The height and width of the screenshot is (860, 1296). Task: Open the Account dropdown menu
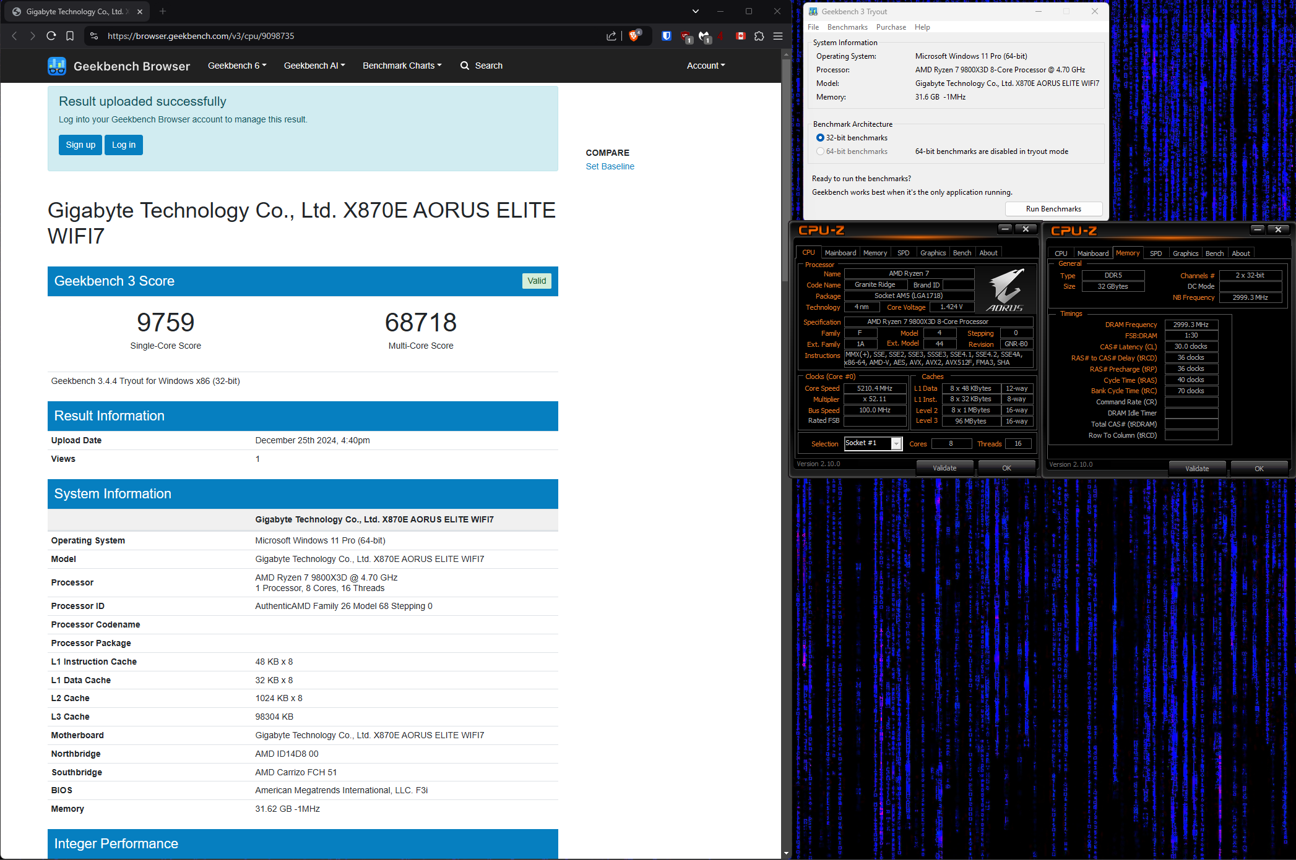[x=706, y=66]
